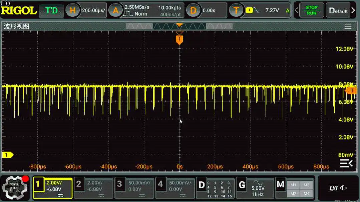Screen dimensions: 360x202
Task: Select the 200.00µs horizontal scale value
Action: coord(93,10)
